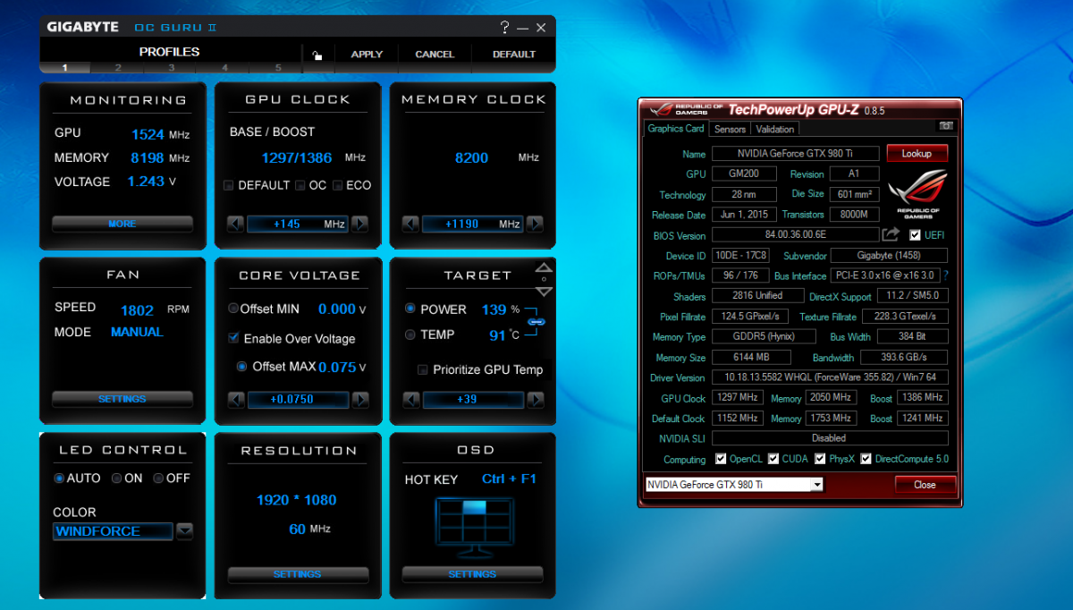This screenshot has height=610, width=1073.
Task: Set LED control to AUTO
Action: 59,479
